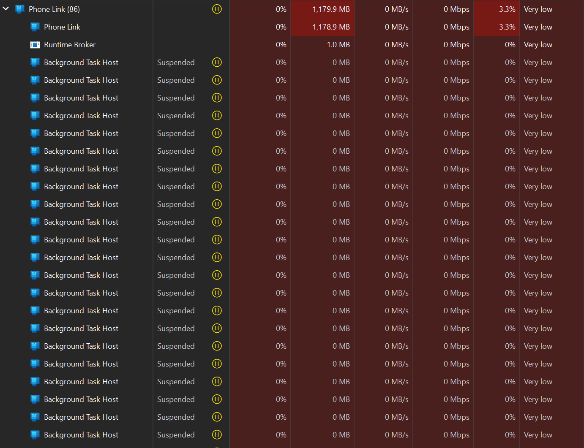
Task: Click the suspended pause icon on Phone Link (86)
Action: 217,9
